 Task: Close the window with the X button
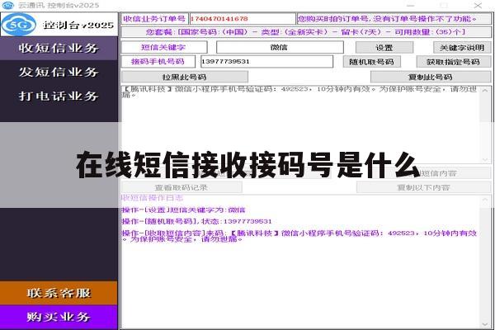[478, 6]
